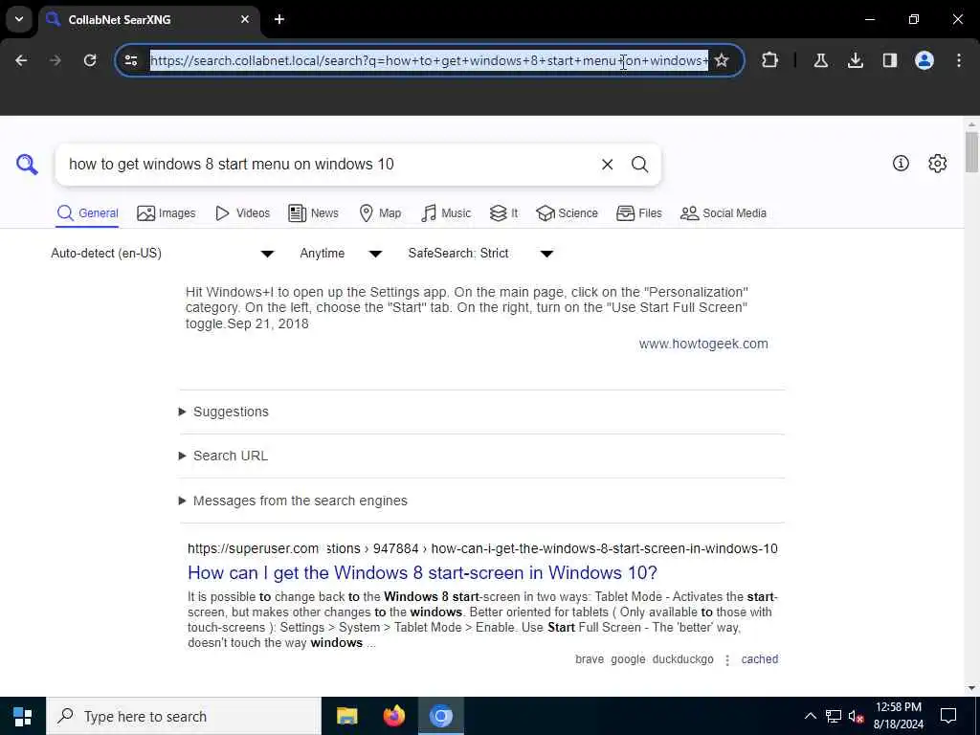Open Windows Start menu

tap(23, 716)
